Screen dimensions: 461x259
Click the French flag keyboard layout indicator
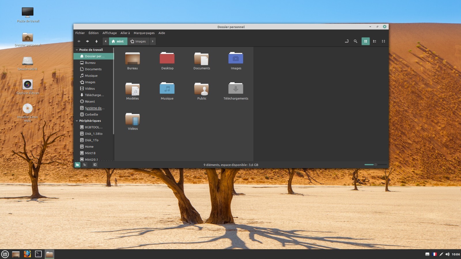click(x=434, y=254)
